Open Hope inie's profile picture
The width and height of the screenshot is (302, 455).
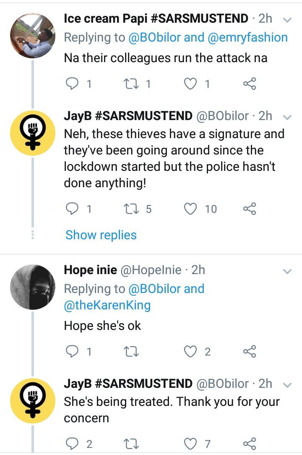[32, 288]
